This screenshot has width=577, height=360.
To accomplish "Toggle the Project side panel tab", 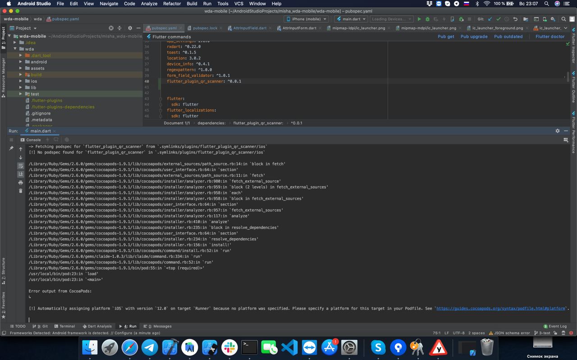I will (x=3, y=38).
